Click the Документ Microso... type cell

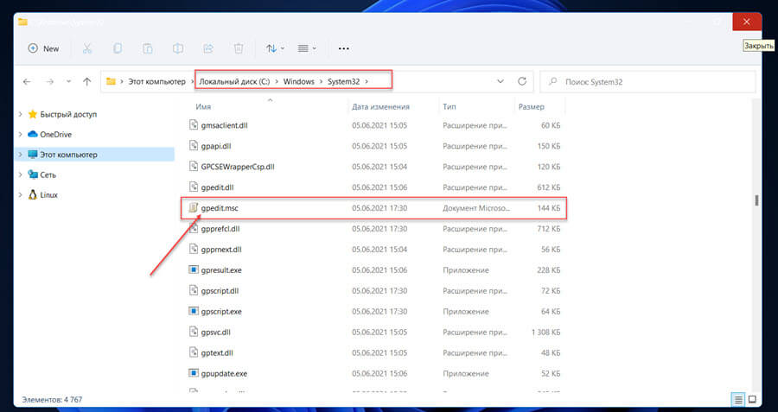(475, 208)
